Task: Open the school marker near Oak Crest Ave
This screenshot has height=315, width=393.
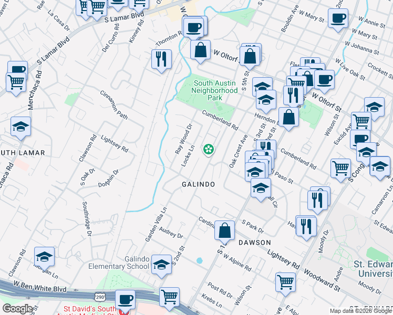Action: coord(261,188)
